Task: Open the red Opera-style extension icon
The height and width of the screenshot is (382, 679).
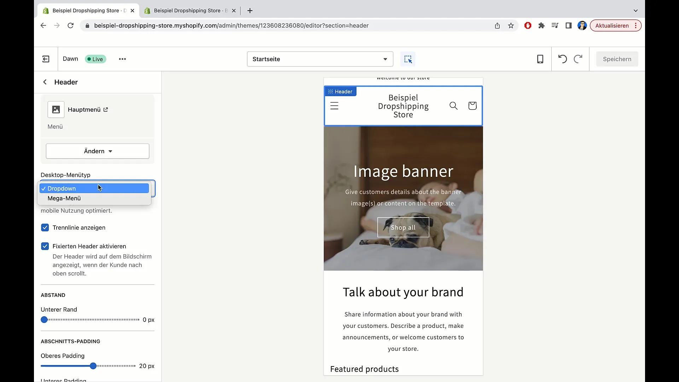Action: pos(528,25)
